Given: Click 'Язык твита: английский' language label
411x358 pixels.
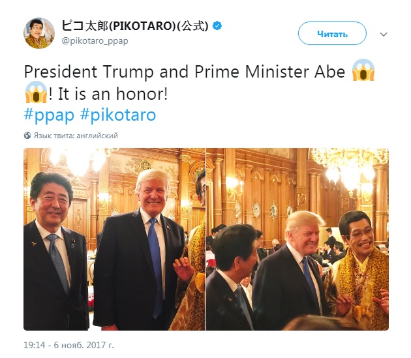Looking at the screenshot, I should click(x=76, y=136).
